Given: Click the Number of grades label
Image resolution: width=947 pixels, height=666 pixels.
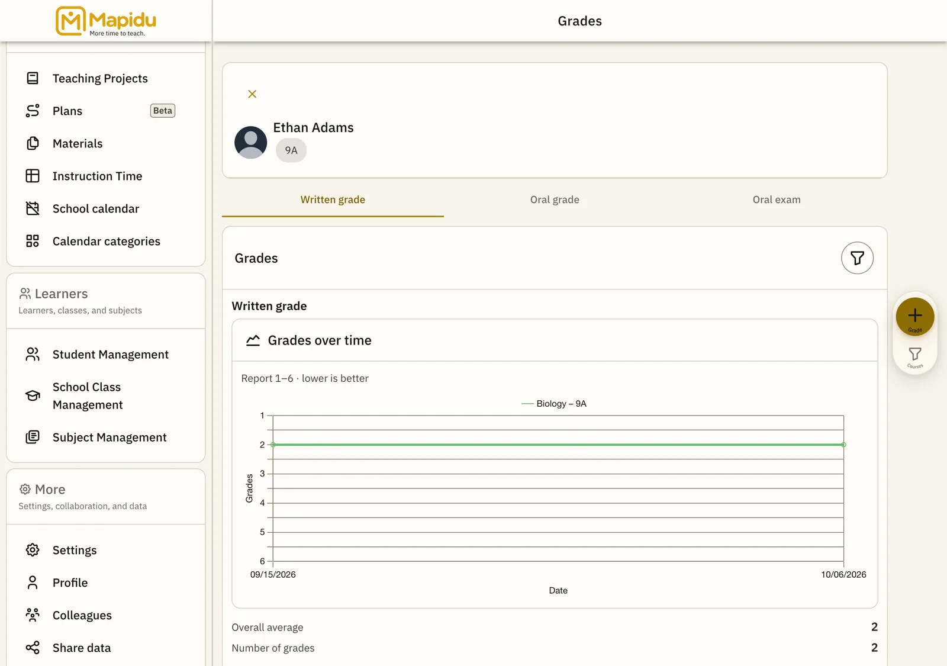Looking at the screenshot, I should click(273, 648).
